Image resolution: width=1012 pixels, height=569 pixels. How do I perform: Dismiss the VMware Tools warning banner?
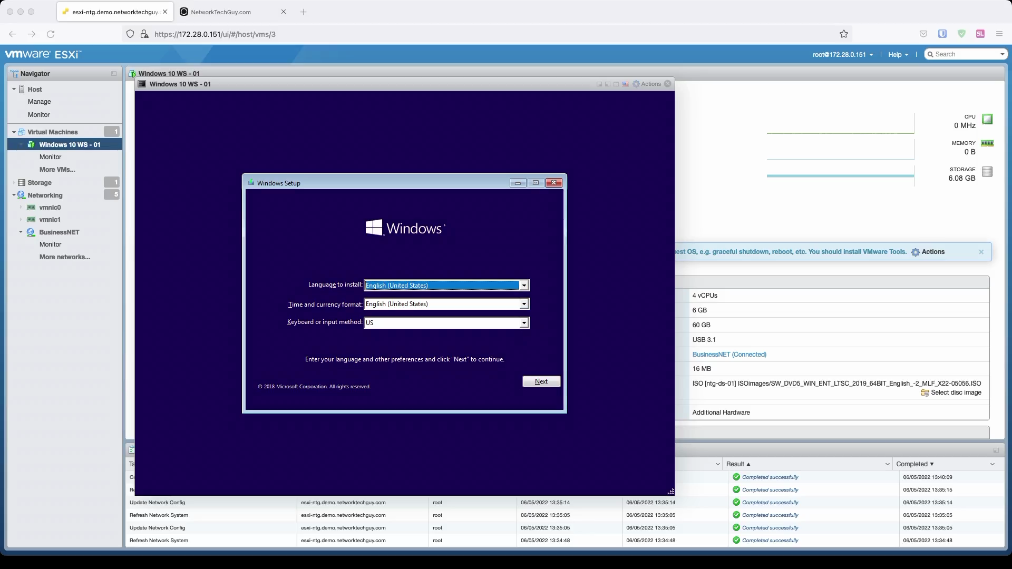click(981, 252)
